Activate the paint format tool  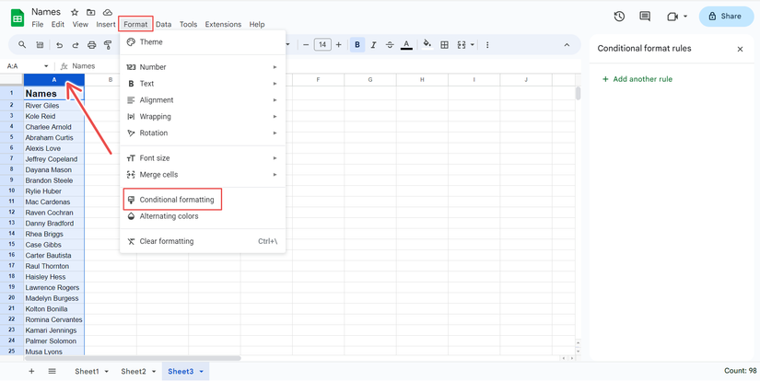point(108,45)
